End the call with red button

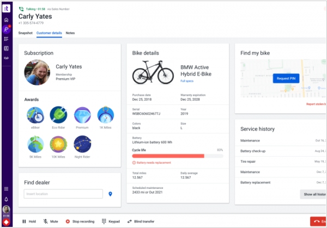318,221
